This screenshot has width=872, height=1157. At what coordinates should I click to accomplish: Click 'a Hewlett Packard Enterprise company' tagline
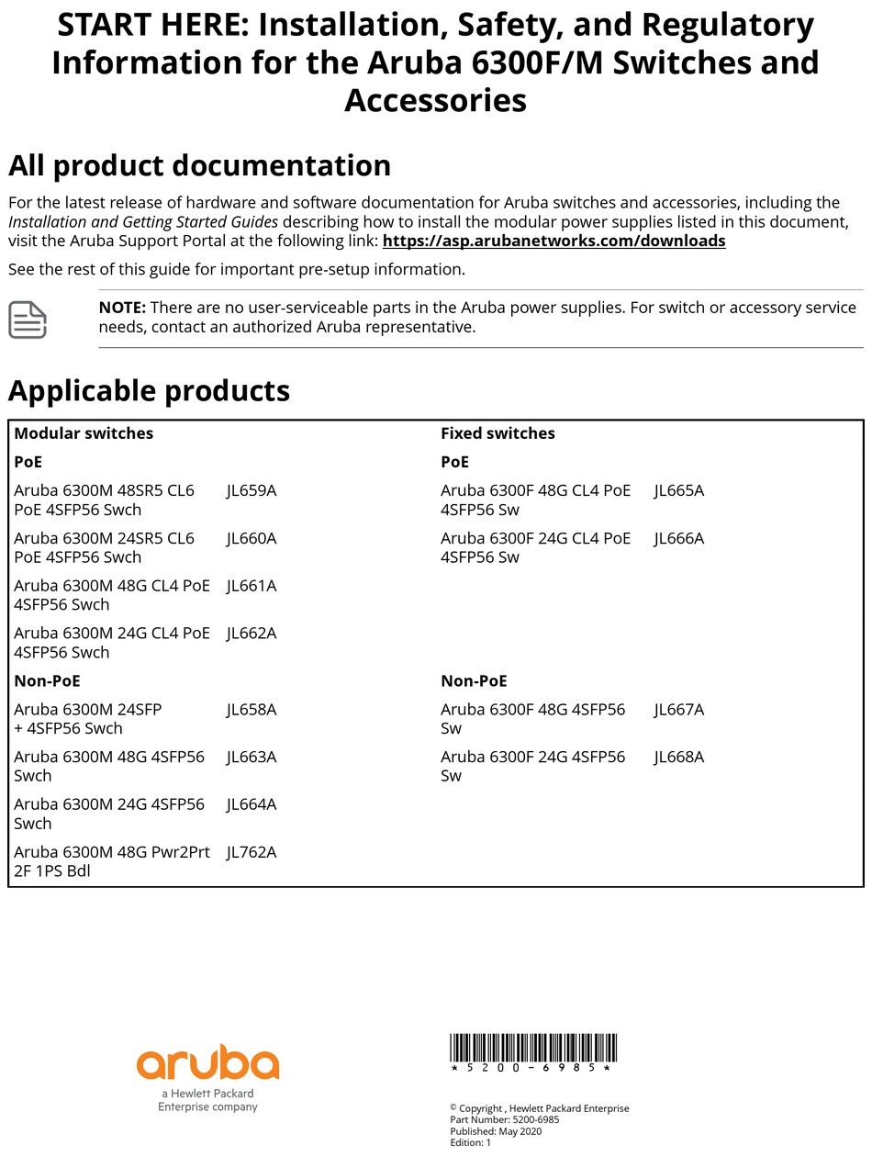click(x=207, y=1100)
